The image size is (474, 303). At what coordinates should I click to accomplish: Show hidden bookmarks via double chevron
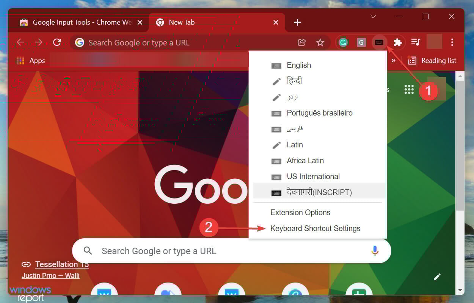click(394, 61)
